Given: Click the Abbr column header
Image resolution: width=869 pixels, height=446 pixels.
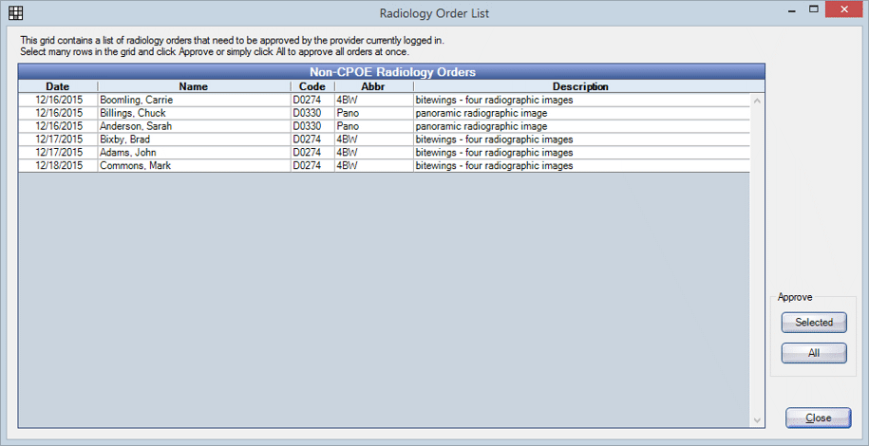Looking at the screenshot, I should tap(372, 86).
